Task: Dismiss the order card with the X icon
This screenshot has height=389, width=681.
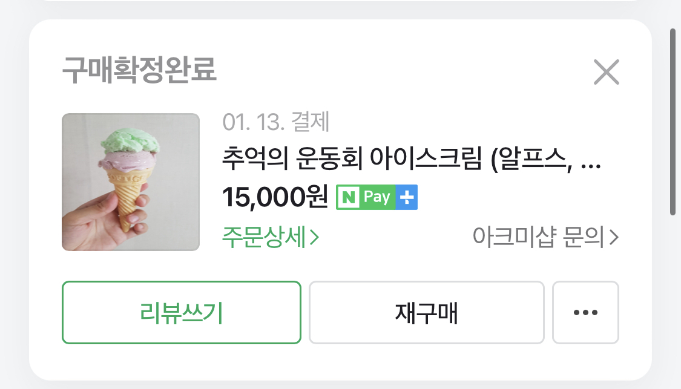Action: click(606, 73)
